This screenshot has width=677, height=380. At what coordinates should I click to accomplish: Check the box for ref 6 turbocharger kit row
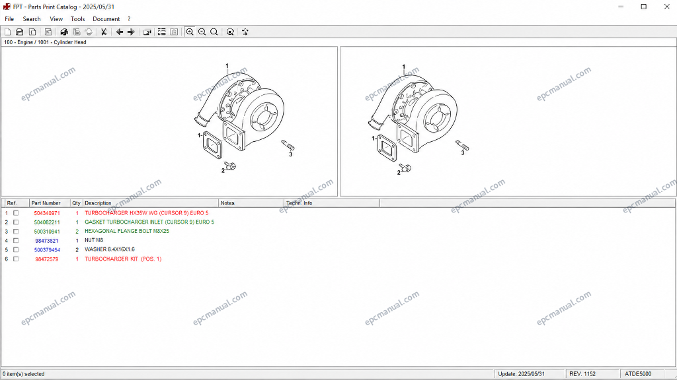click(x=16, y=259)
